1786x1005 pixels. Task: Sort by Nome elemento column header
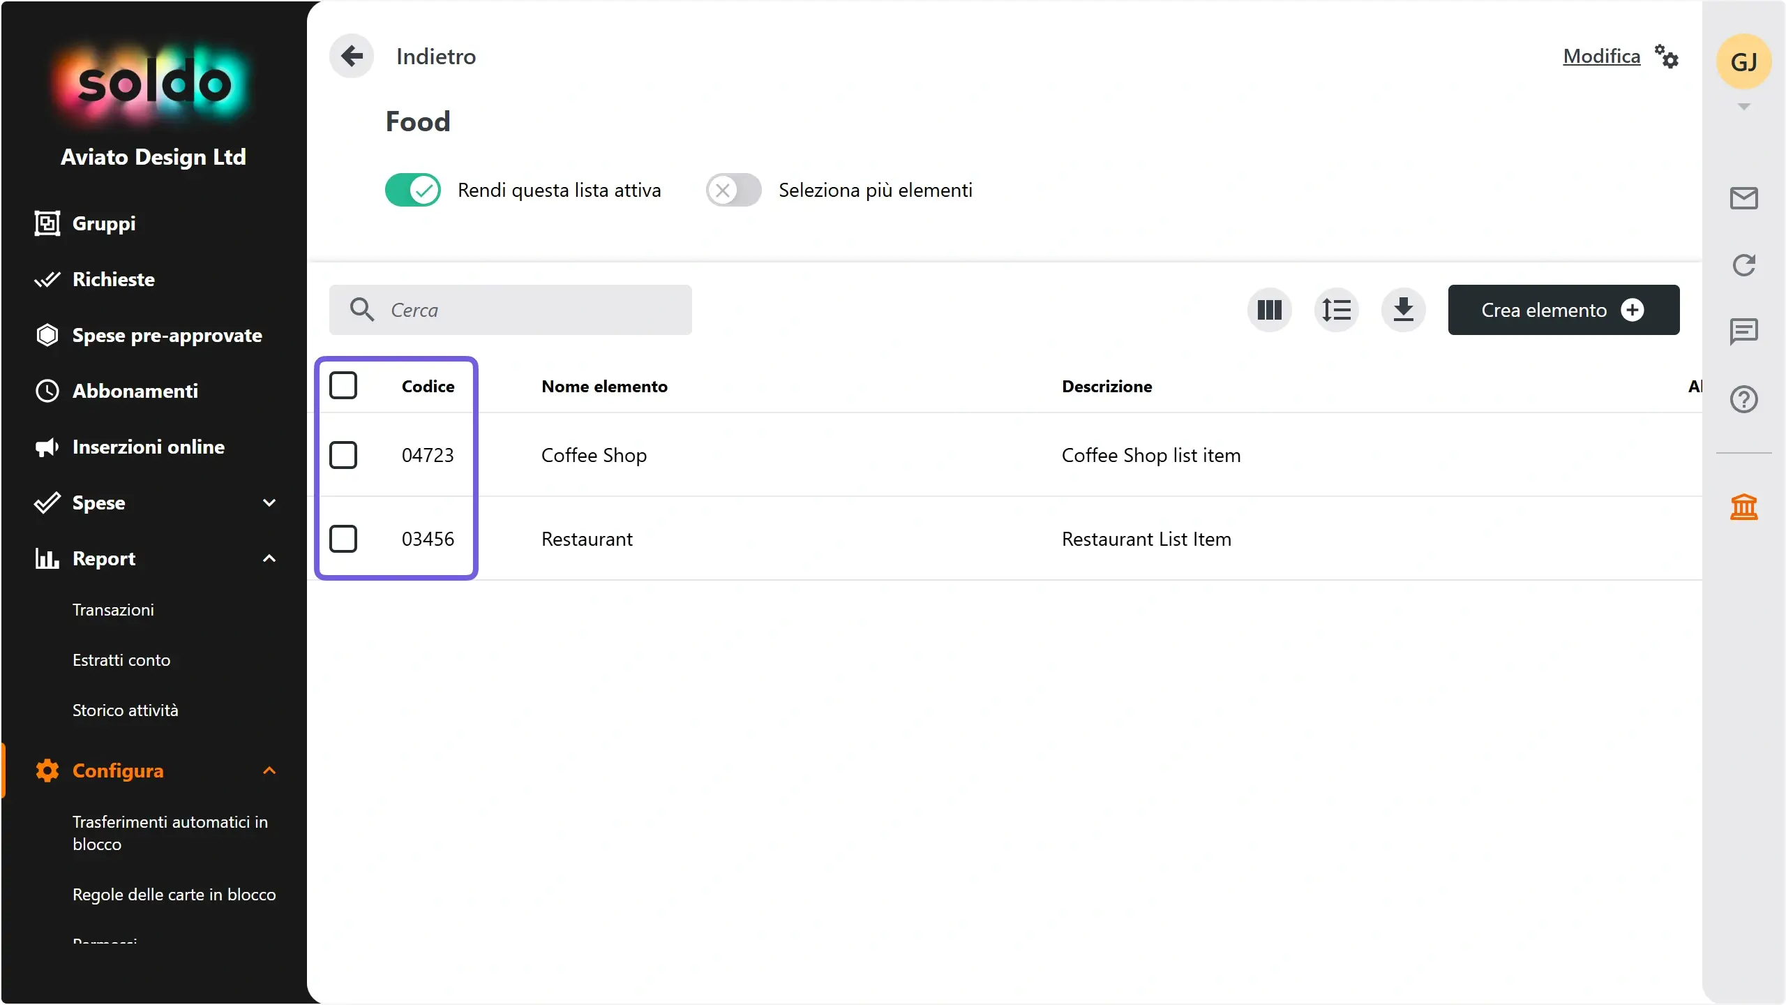coord(604,386)
